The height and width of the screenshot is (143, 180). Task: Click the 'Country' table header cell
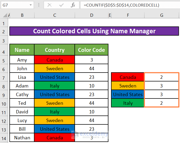[x=55, y=50]
